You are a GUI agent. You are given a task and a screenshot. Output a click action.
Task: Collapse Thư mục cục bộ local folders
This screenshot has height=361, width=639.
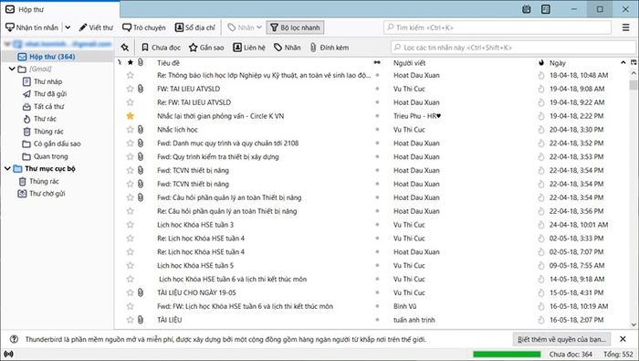click(x=7, y=168)
